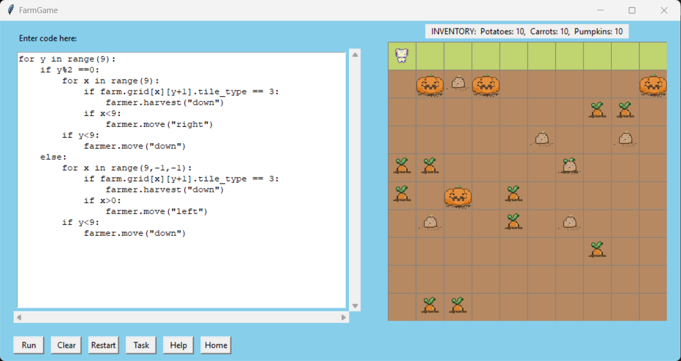
Task: Select the leftmost carrot in the bottom row
Action: coord(430,306)
